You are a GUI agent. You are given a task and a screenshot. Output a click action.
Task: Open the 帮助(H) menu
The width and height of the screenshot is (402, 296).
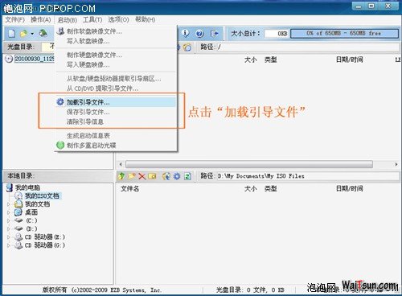click(x=145, y=19)
